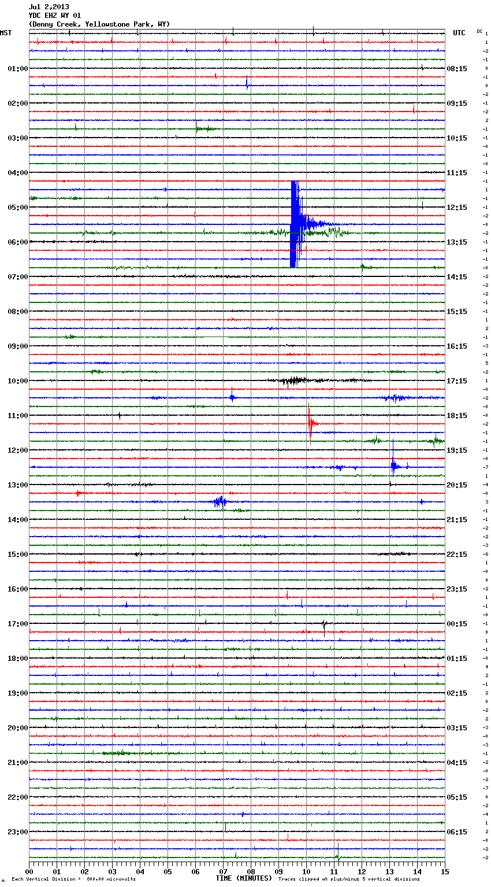Image resolution: width=491 pixels, height=887 pixels.
Task: Select the station code "YDC EHZ WY 01"
Action: 55,16
